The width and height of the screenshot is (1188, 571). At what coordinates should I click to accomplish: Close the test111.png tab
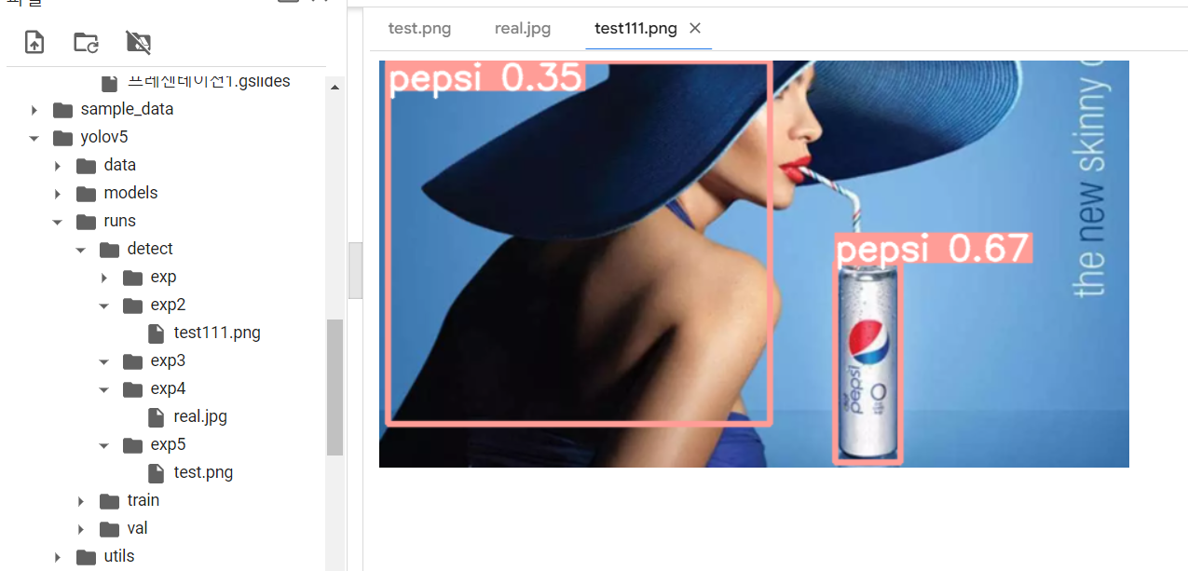(695, 29)
